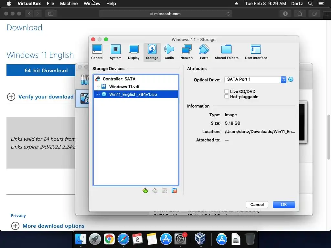This screenshot has height=248, width=331.
Task: Open the Help menu
Action: pyautogui.click(x=111, y=4)
